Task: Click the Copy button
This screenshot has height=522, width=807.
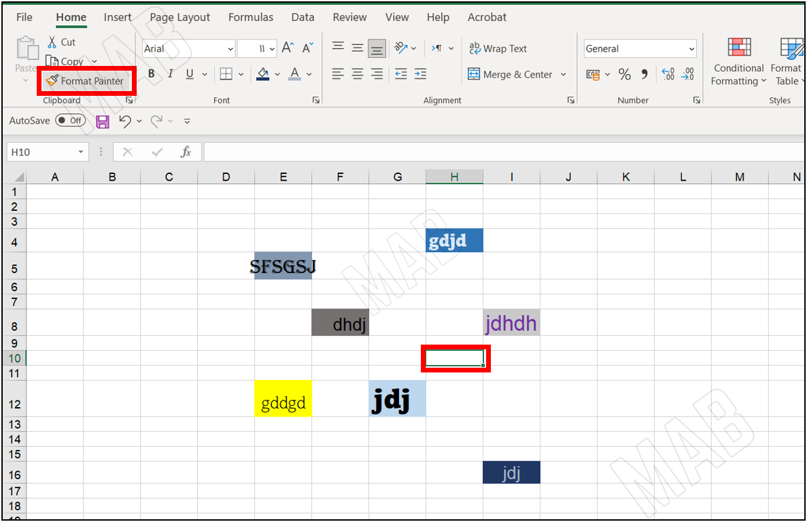Action: (65, 61)
